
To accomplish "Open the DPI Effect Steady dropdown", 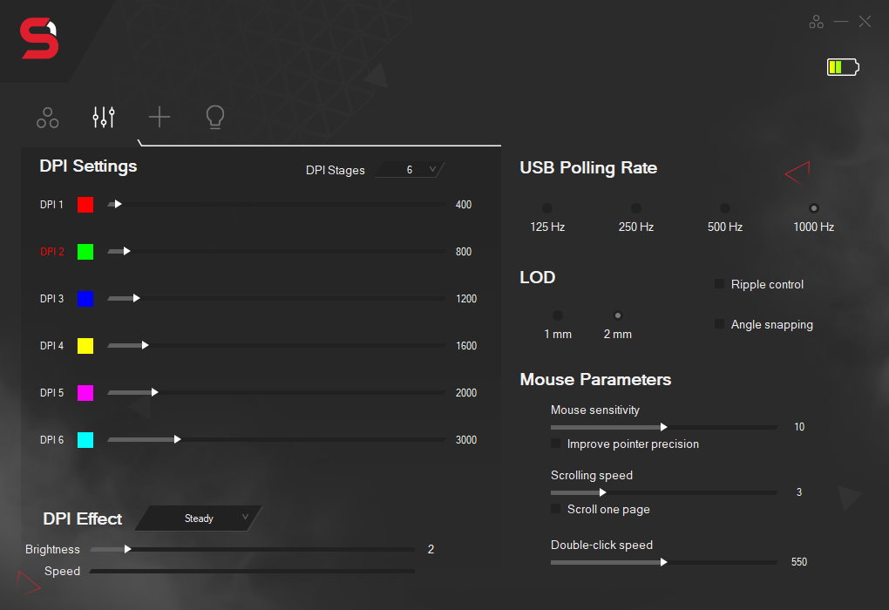I will point(199,518).
